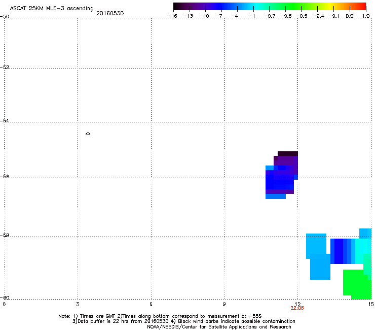Click the -58 latitude axis label
This screenshot has height=330, width=375.
click(x=5, y=236)
